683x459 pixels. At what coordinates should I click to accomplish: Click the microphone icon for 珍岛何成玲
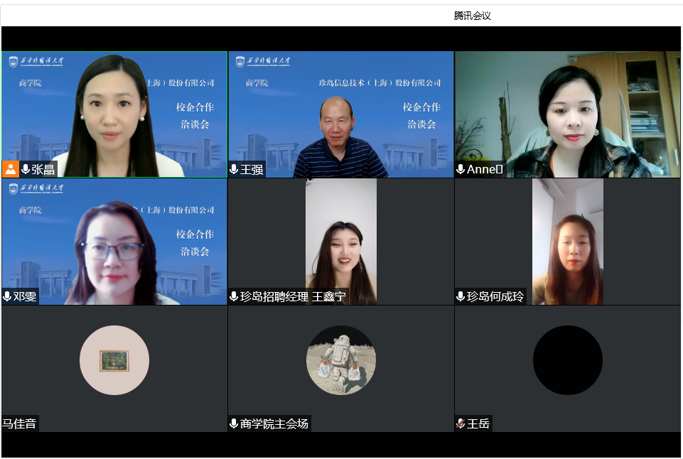pos(461,296)
